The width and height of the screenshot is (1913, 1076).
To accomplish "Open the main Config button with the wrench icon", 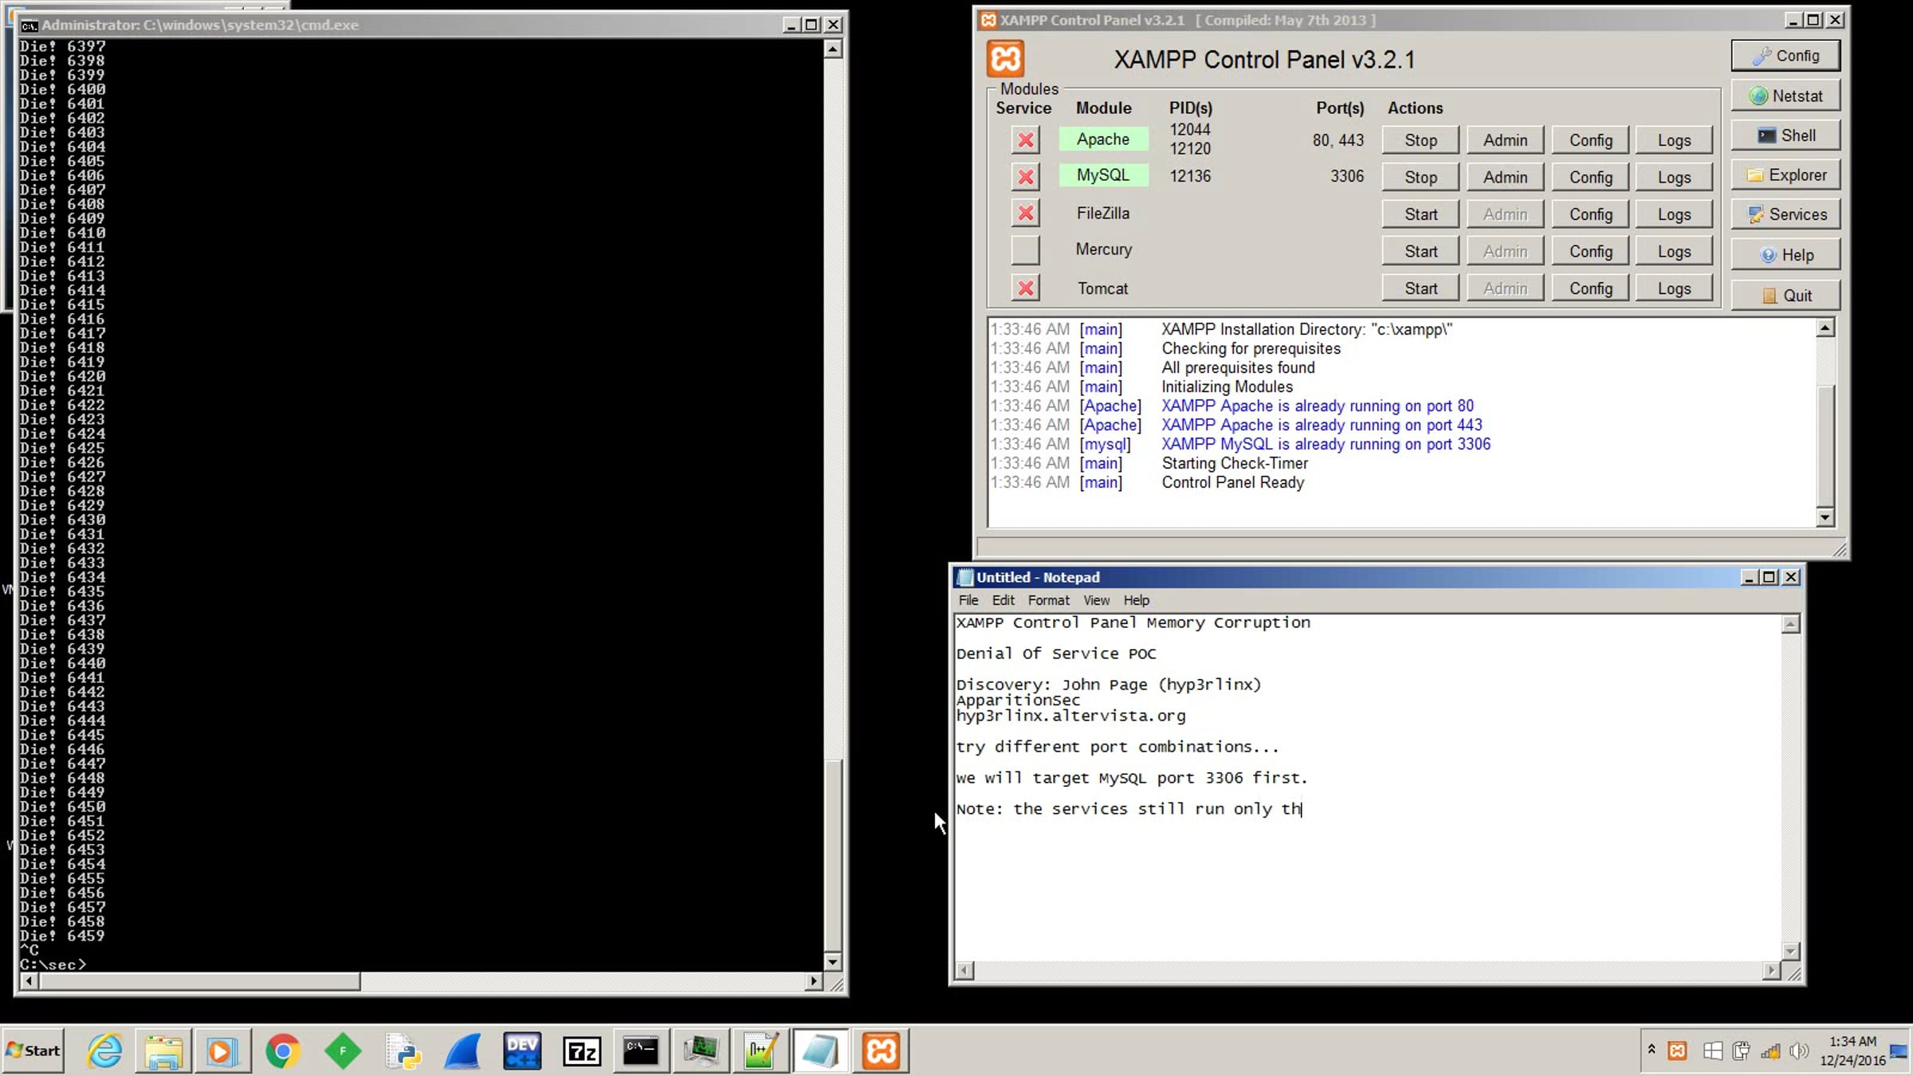I will 1785,56.
